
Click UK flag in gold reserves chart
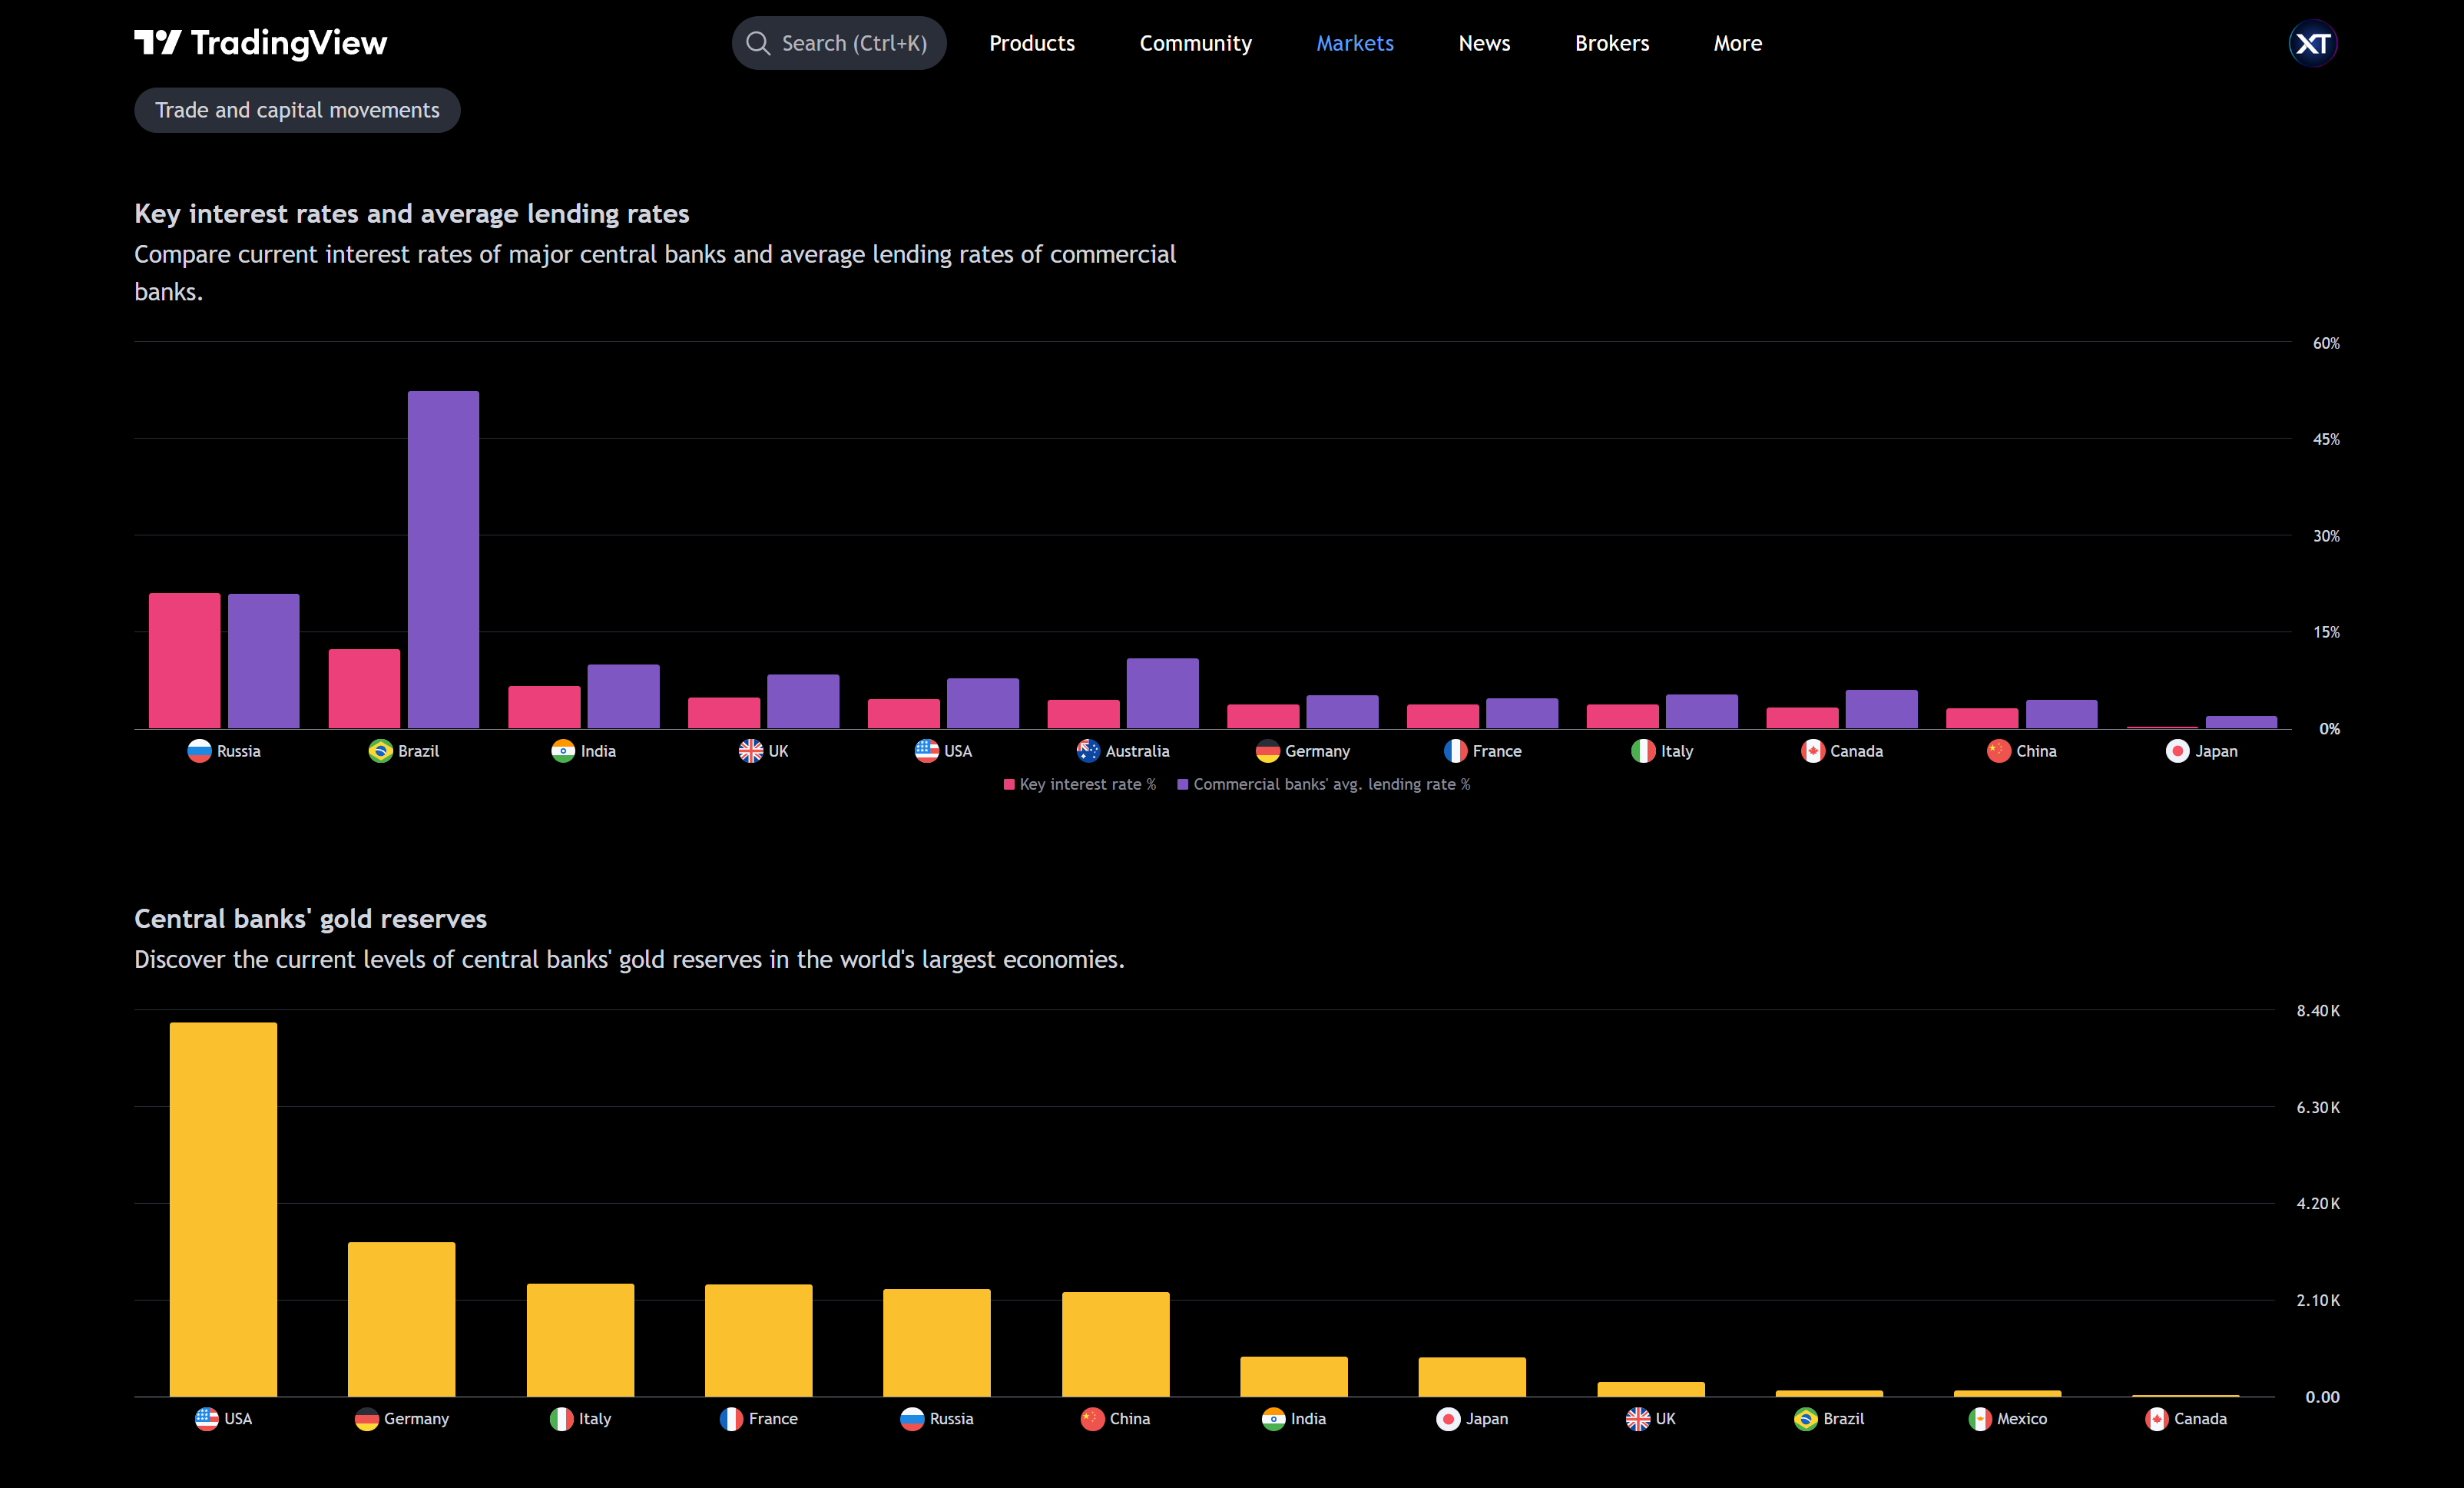(1637, 1419)
